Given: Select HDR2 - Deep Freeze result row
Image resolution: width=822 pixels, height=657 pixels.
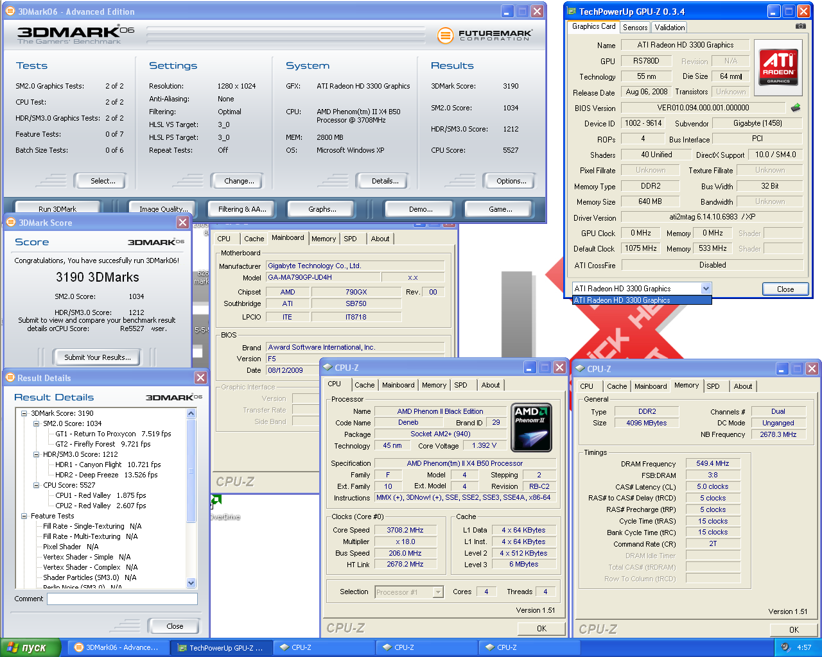Looking at the screenshot, I should click(107, 475).
